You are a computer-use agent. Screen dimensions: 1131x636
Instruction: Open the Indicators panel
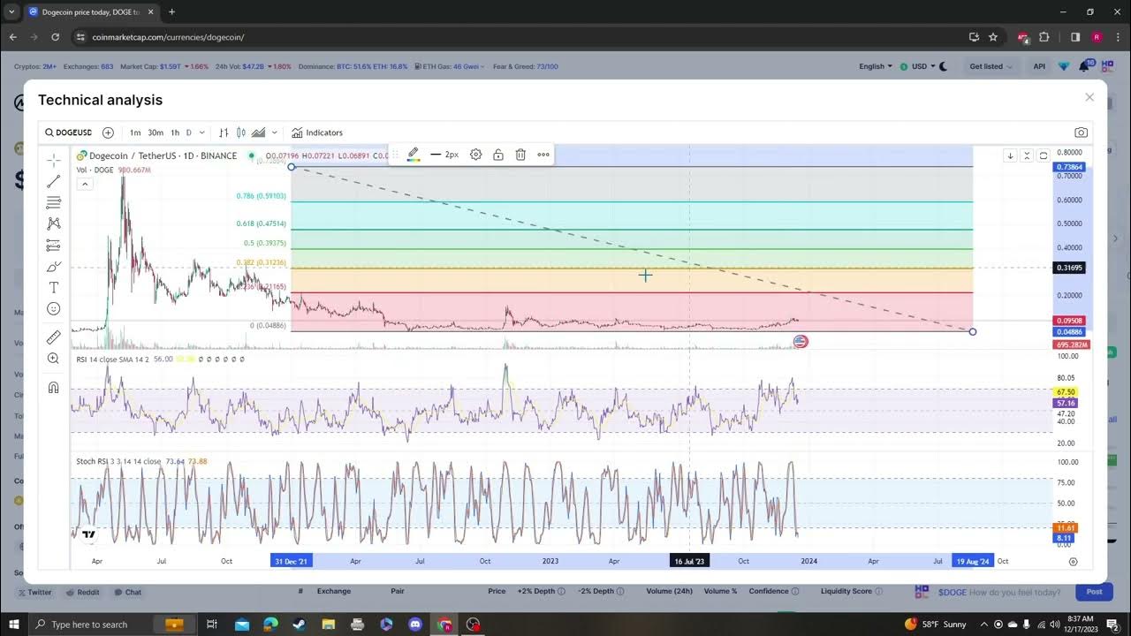pyautogui.click(x=317, y=132)
